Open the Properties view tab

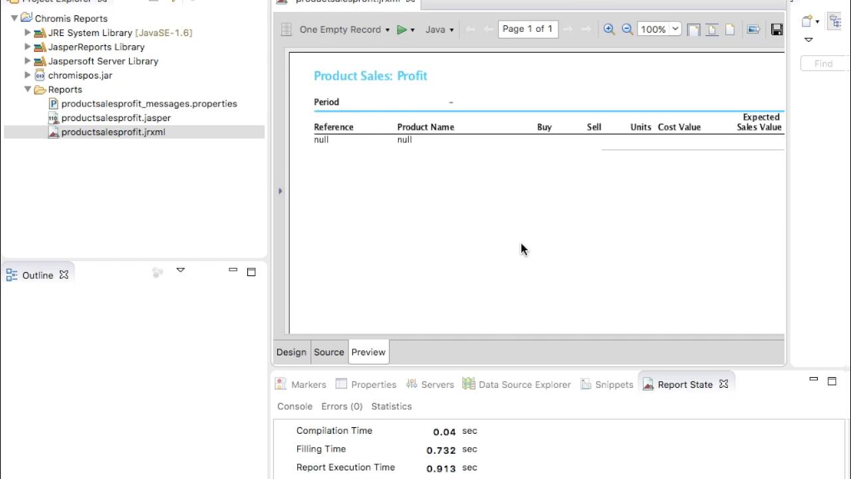[x=366, y=385]
